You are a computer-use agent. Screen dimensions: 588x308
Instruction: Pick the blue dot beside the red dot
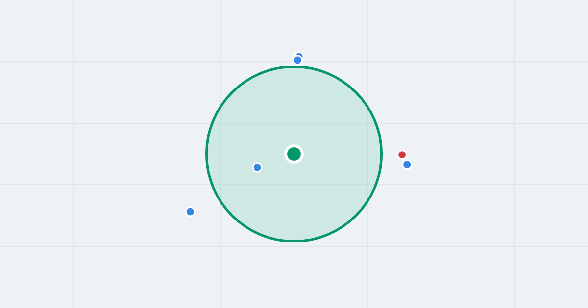pos(407,164)
